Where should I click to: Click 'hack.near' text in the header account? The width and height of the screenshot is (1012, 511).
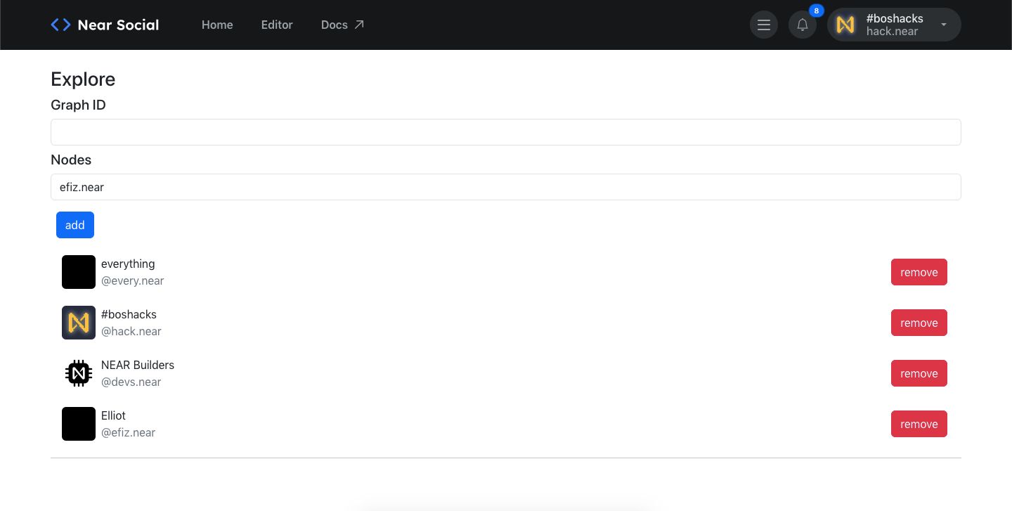point(892,31)
